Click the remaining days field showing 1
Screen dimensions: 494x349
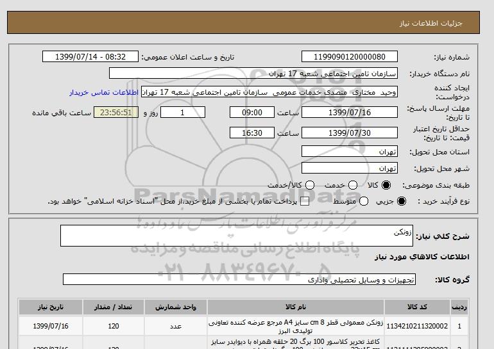183,112
